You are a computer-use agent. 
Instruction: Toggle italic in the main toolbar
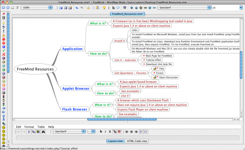click(x=109, y=7)
